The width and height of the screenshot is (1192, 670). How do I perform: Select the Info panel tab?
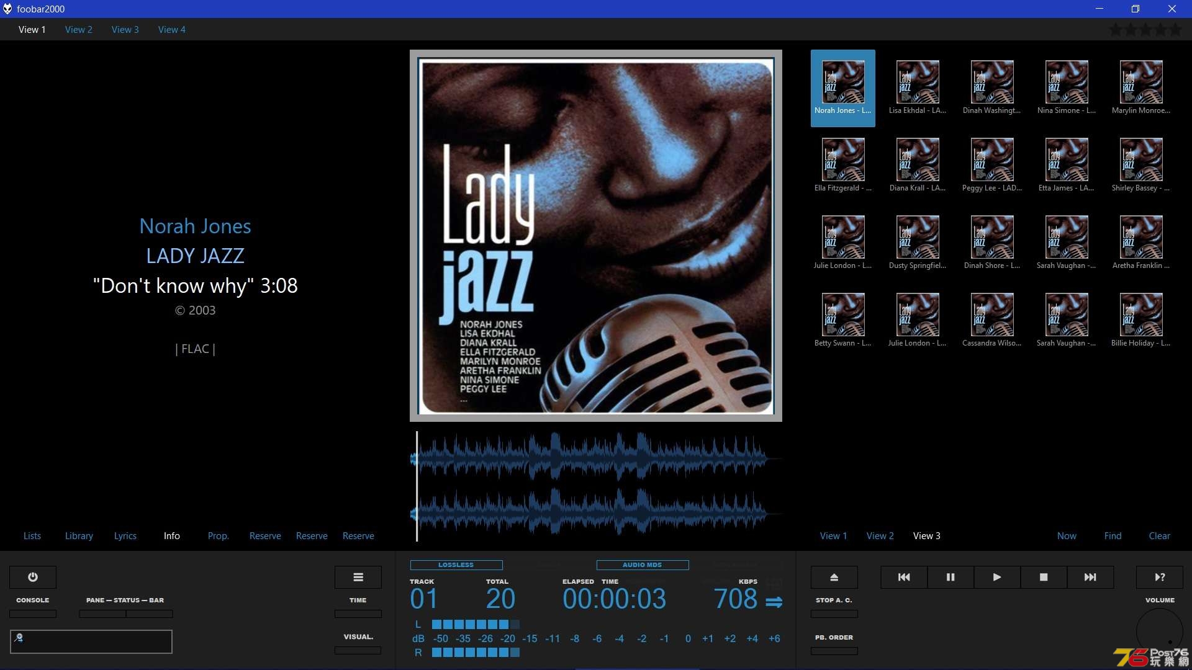point(172,536)
